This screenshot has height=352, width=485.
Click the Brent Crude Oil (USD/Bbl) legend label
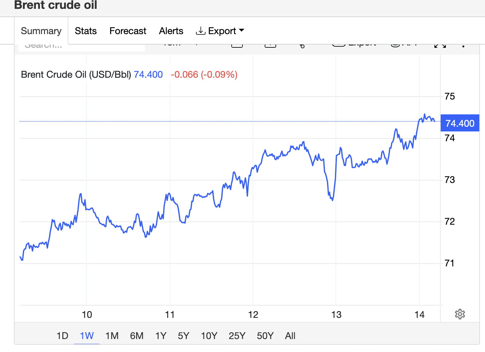tap(76, 75)
